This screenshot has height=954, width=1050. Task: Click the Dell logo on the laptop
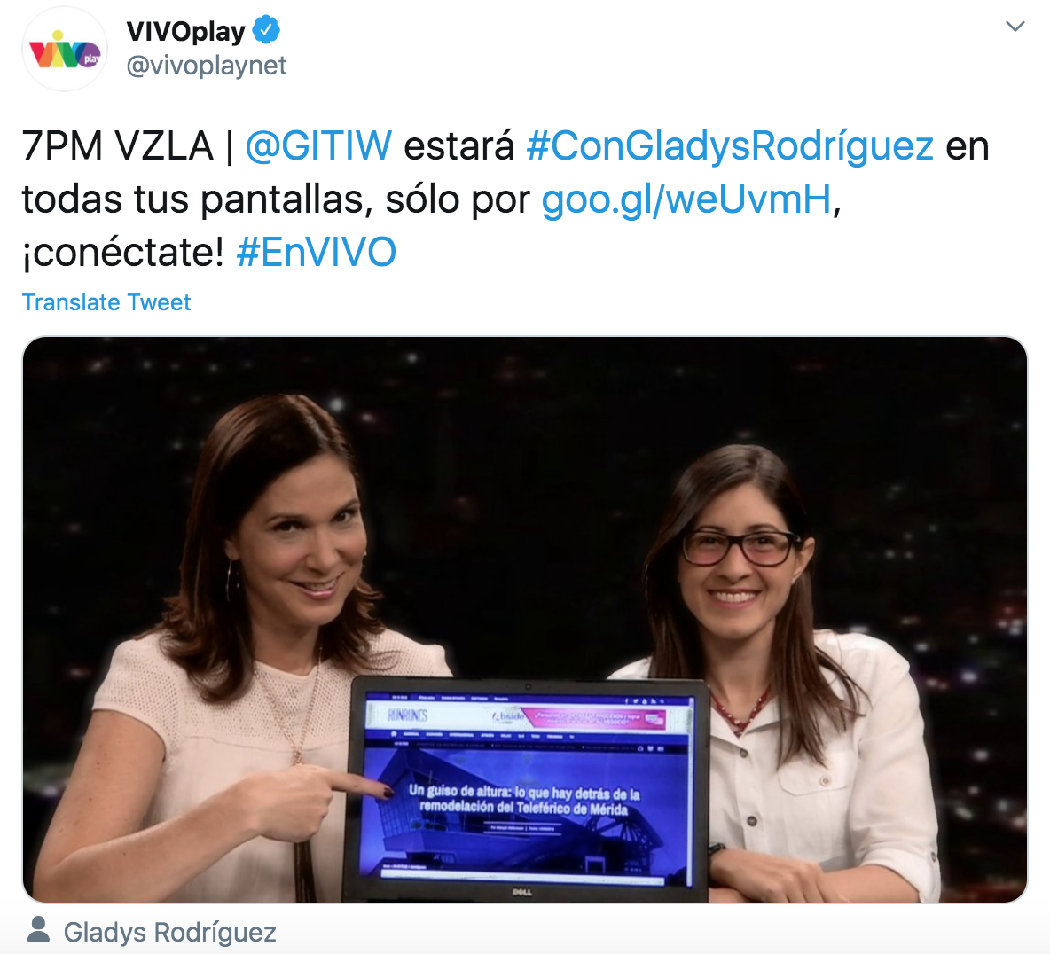521,892
